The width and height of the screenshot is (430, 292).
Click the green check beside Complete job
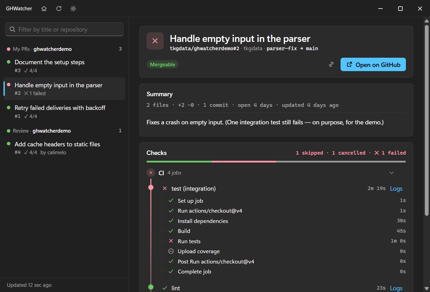[171, 271]
